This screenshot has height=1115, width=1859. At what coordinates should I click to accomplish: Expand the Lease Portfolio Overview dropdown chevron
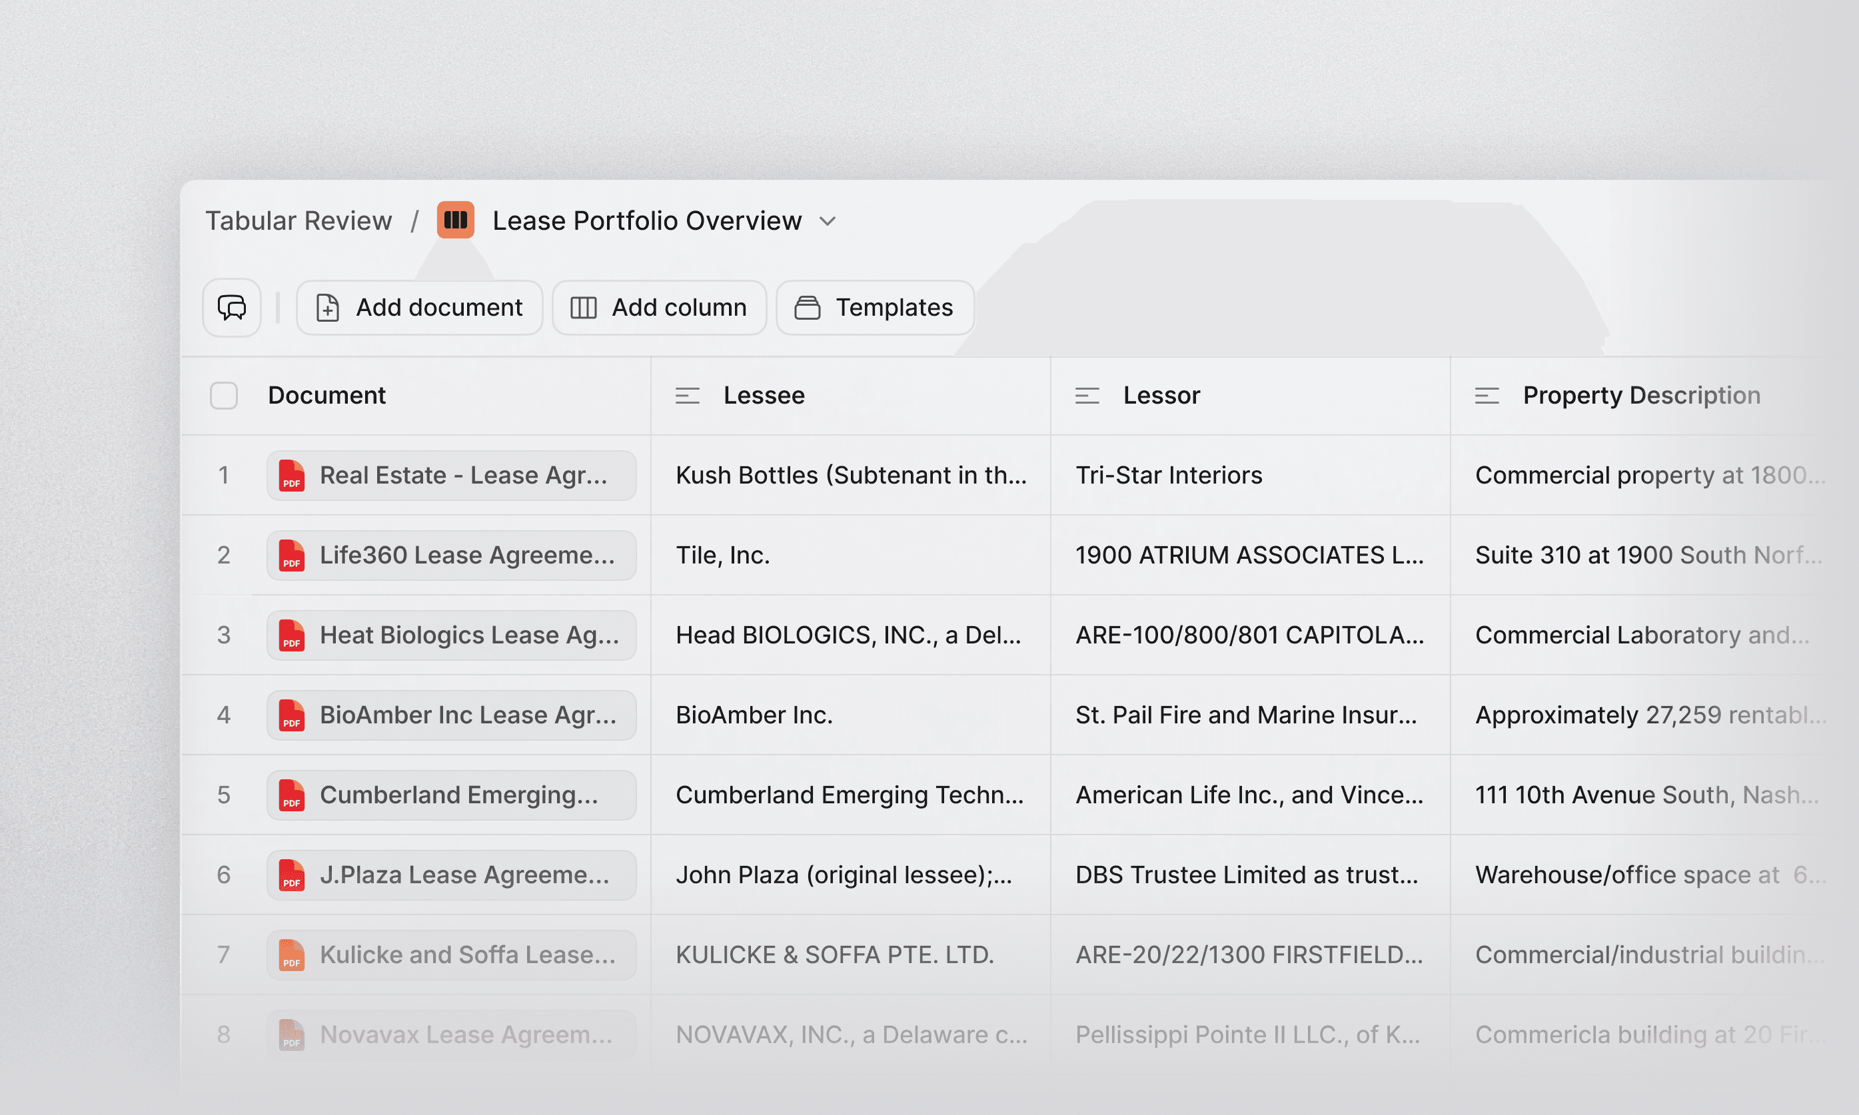[828, 222]
